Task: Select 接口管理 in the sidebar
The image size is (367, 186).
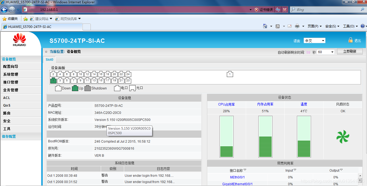Action: (21, 82)
